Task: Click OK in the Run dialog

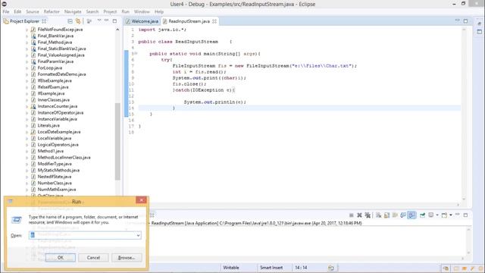Action: pyautogui.click(x=61, y=258)
